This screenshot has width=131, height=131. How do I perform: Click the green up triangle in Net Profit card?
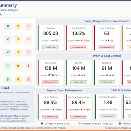click(112, 75)
